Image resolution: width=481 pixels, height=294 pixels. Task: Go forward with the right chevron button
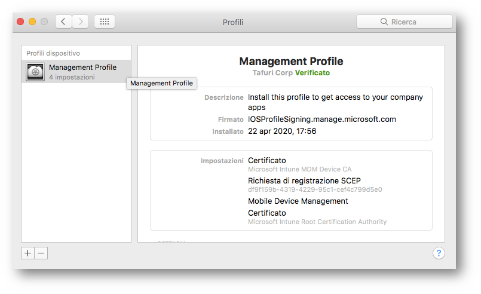tap(81, 22)
